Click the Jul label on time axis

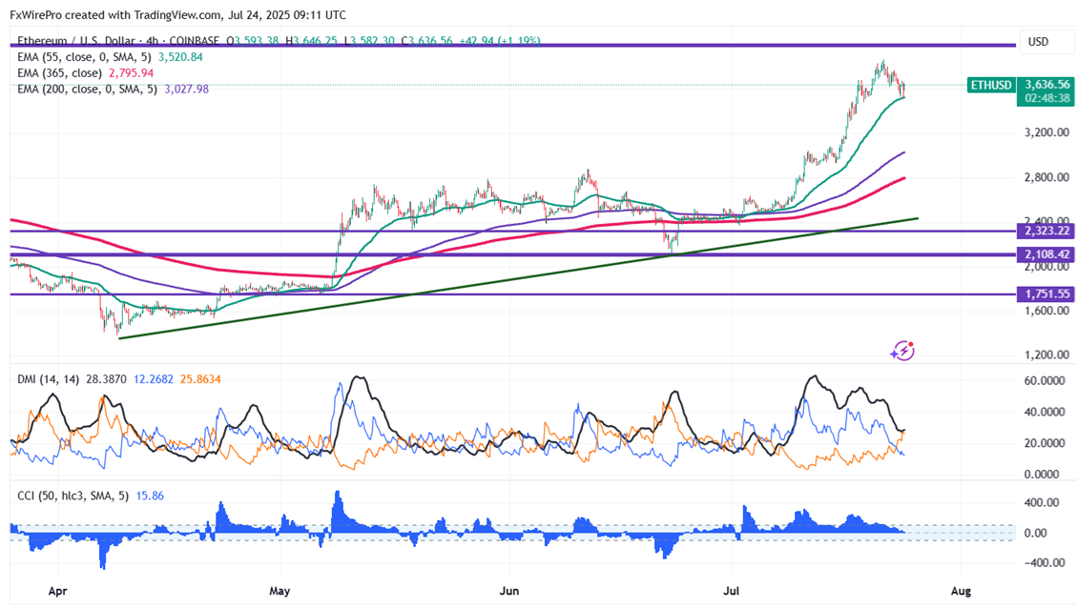click(731, 591)
